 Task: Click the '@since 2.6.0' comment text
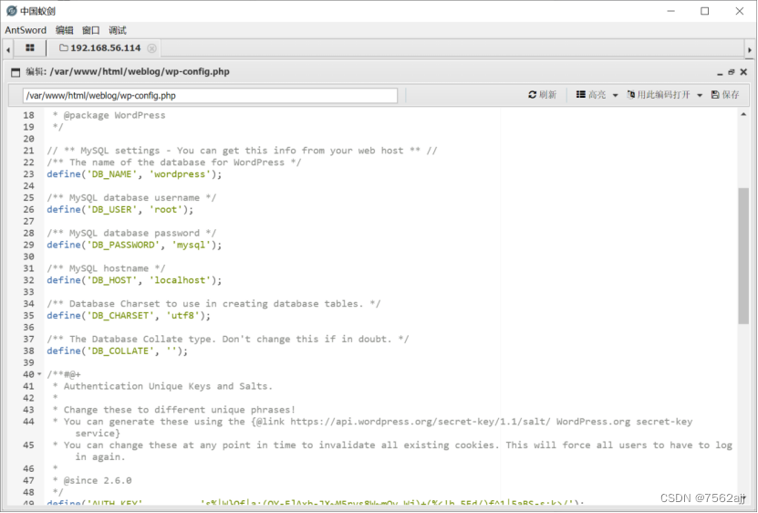pyautogui.click(x=98, y=480)
